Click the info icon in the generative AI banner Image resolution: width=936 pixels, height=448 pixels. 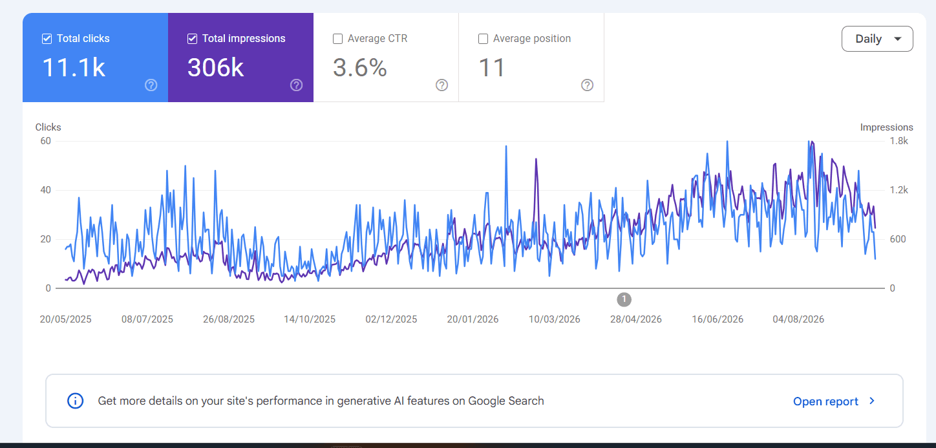pos(76,401)
